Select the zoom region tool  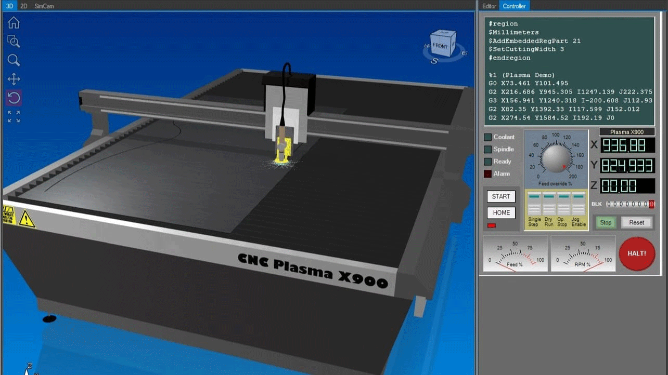(14, 41)
